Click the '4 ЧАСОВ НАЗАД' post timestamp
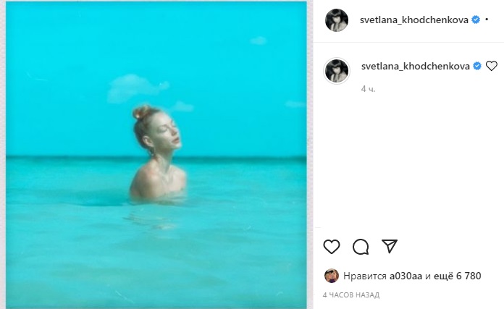 [351, 295]
